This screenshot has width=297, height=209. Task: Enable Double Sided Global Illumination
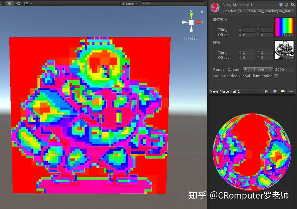276,76
